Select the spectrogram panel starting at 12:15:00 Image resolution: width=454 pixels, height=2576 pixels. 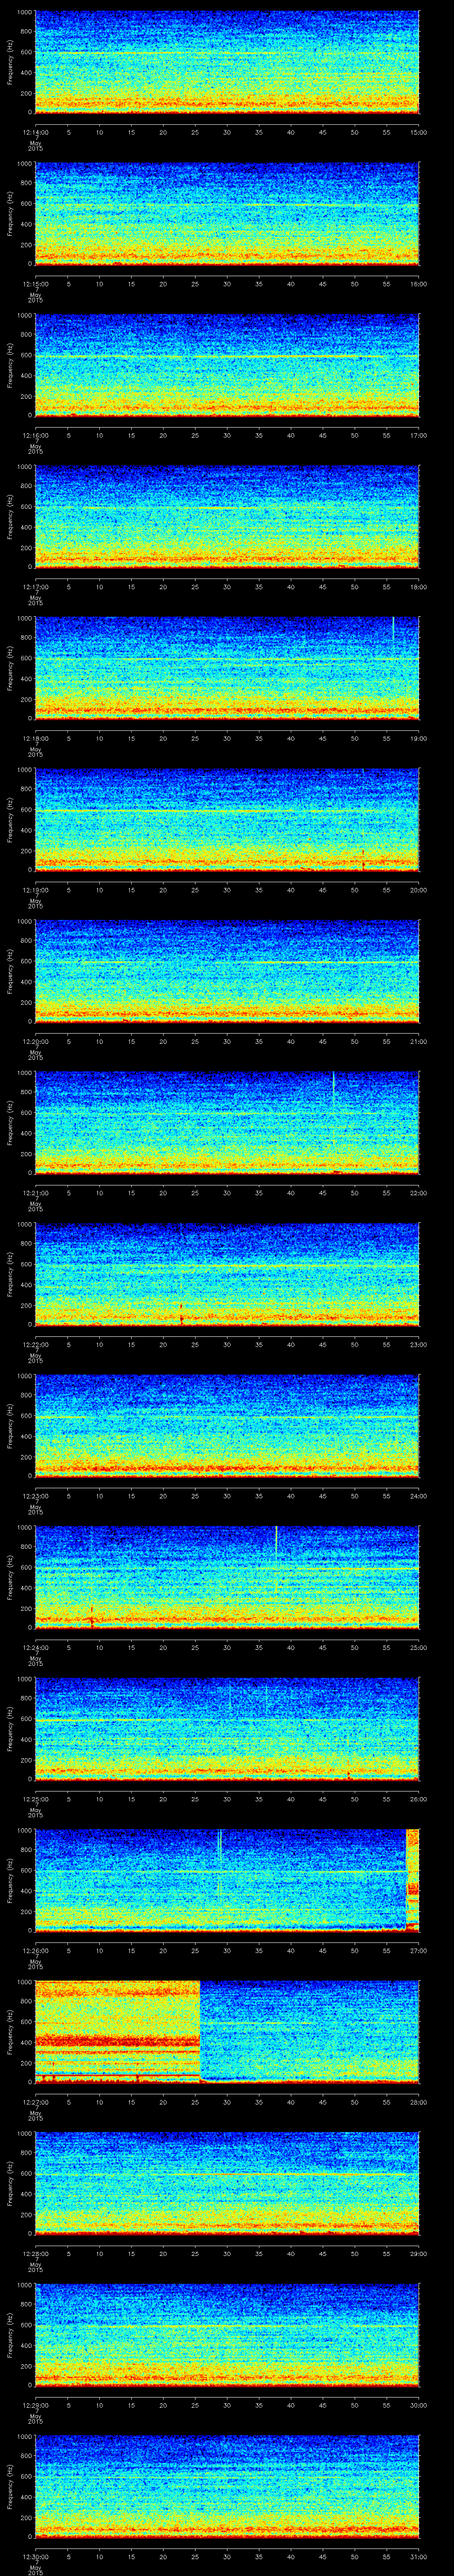point(227,213)
